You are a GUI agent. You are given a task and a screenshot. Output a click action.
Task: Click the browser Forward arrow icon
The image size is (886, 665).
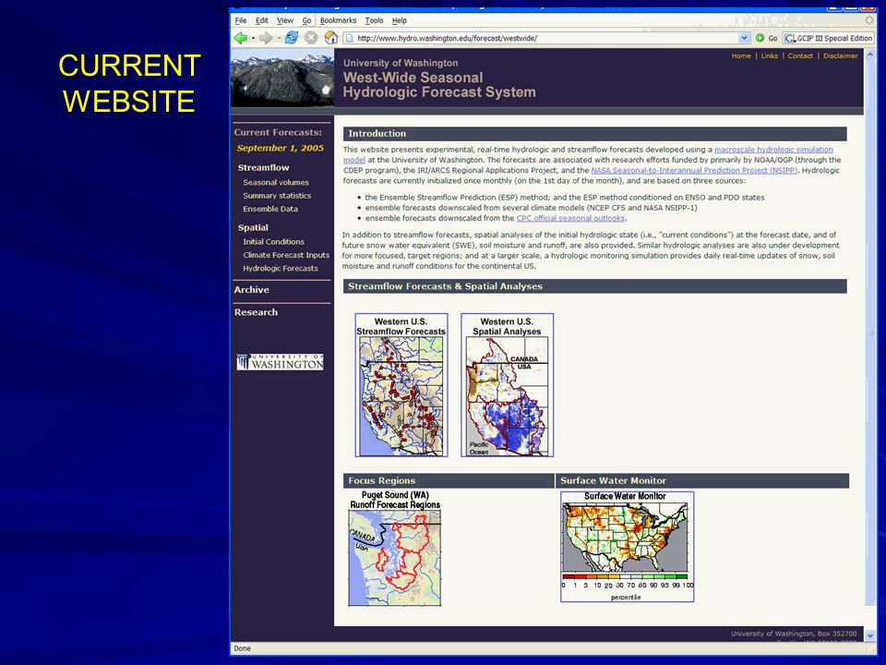pos(266,39)
